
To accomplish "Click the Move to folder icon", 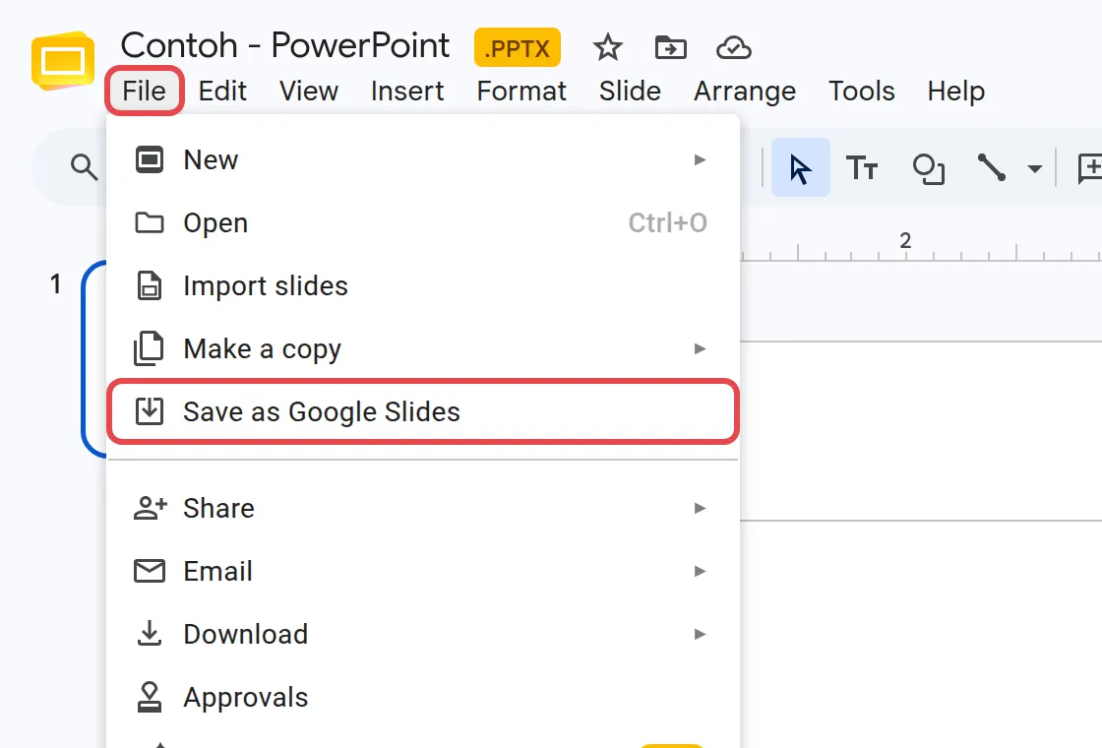I will pyautogui.click(x=670, y=48).
